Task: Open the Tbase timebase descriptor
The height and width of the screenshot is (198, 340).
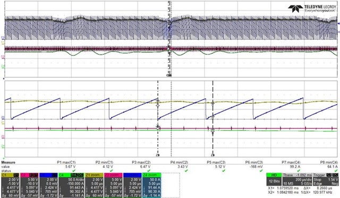Action: 297,179
